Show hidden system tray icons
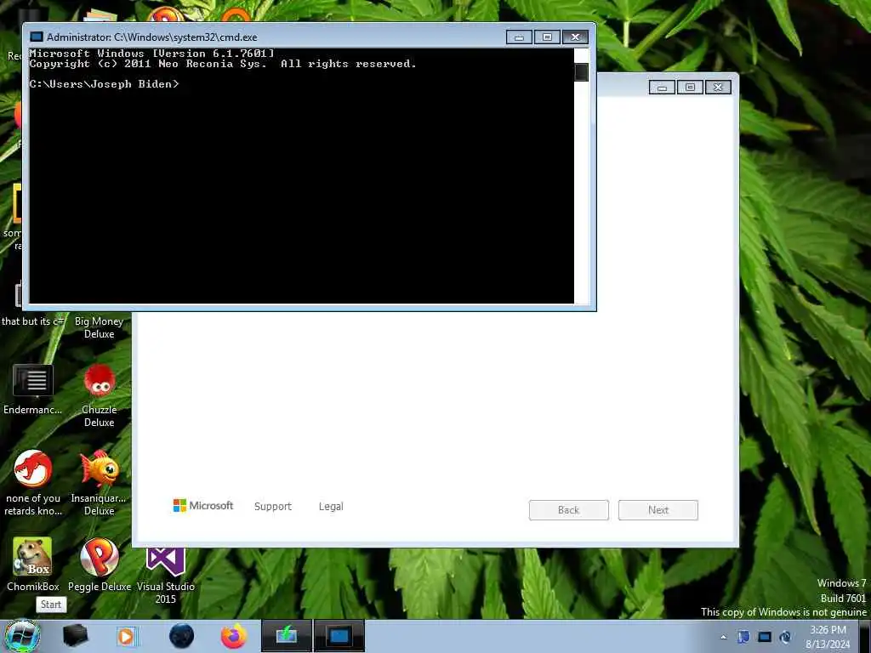 (x=723, y=638)
